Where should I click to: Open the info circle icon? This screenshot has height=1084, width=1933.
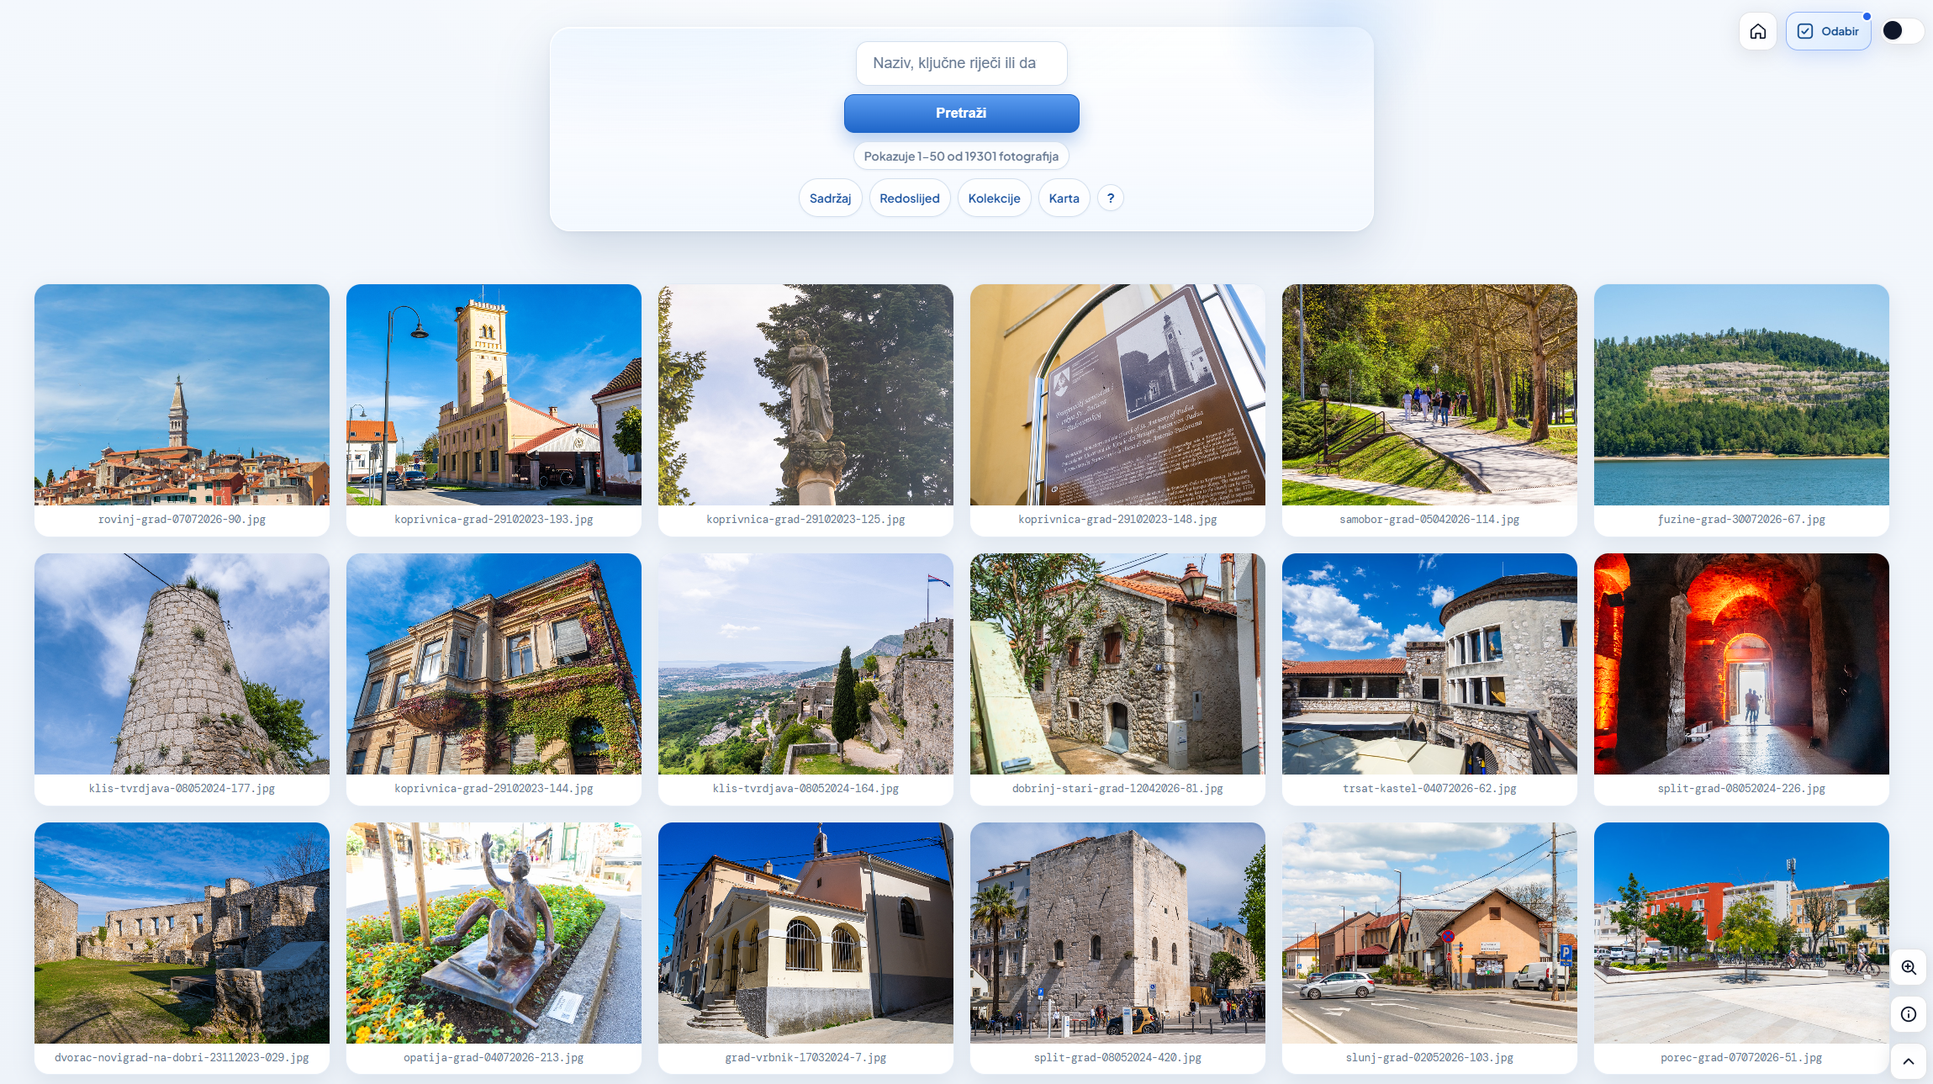click(1908, 1014)
